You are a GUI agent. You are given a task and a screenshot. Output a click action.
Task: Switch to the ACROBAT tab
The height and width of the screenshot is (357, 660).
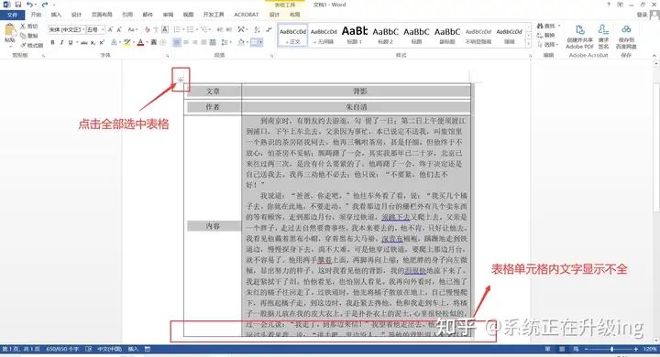[x=247, y=15]
